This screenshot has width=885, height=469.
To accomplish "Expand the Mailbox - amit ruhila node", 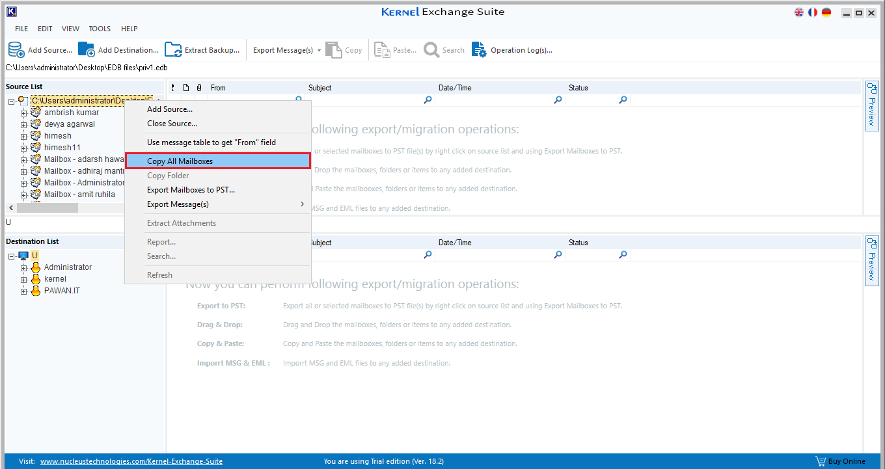I will [24, 194].
